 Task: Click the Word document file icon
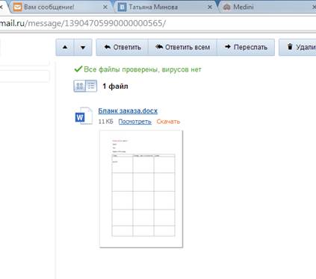(x=84, y=116)
